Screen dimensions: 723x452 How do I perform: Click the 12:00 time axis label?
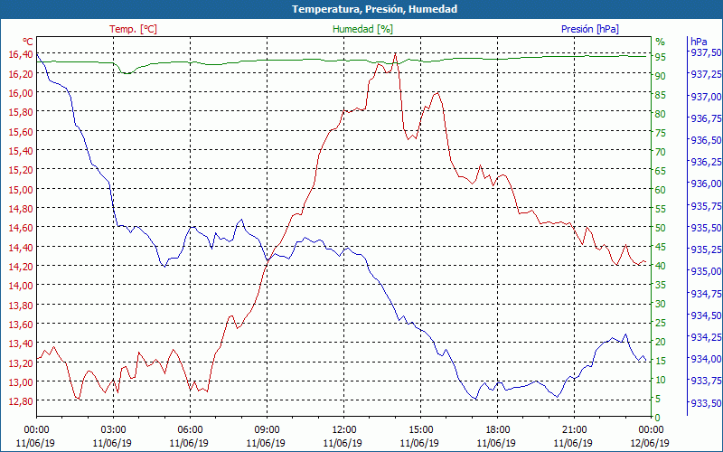coord(343,430)
